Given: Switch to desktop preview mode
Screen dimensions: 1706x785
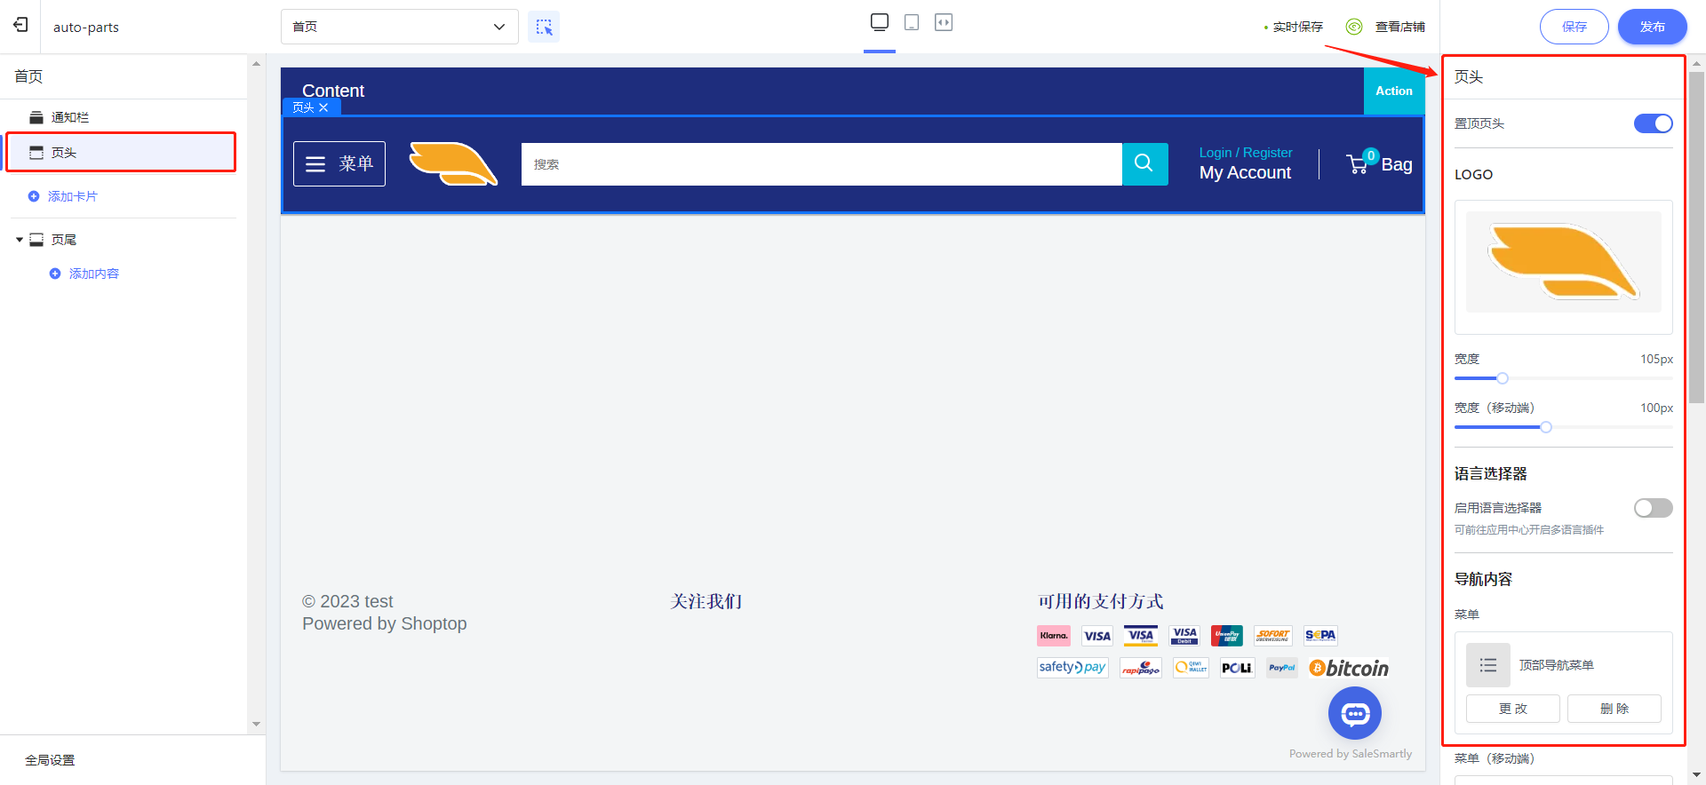Looking at the screenshot, I should 879,22.
